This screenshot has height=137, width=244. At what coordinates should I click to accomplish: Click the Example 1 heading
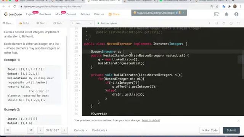tap(12, 60)
